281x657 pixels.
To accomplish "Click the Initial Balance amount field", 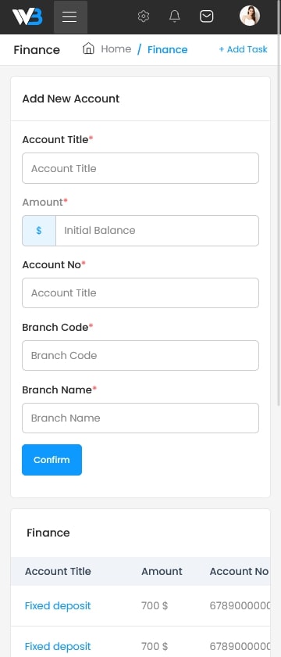I will (x=157, y=231).
